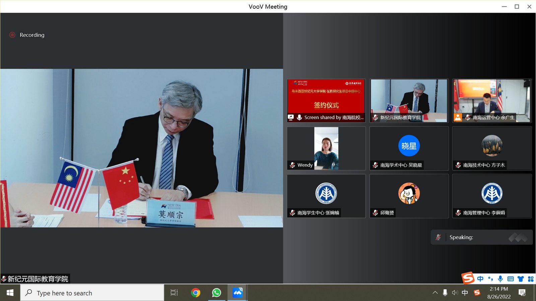
Task: Open WhatsApp from the taskbar
Action: point(216,293)
